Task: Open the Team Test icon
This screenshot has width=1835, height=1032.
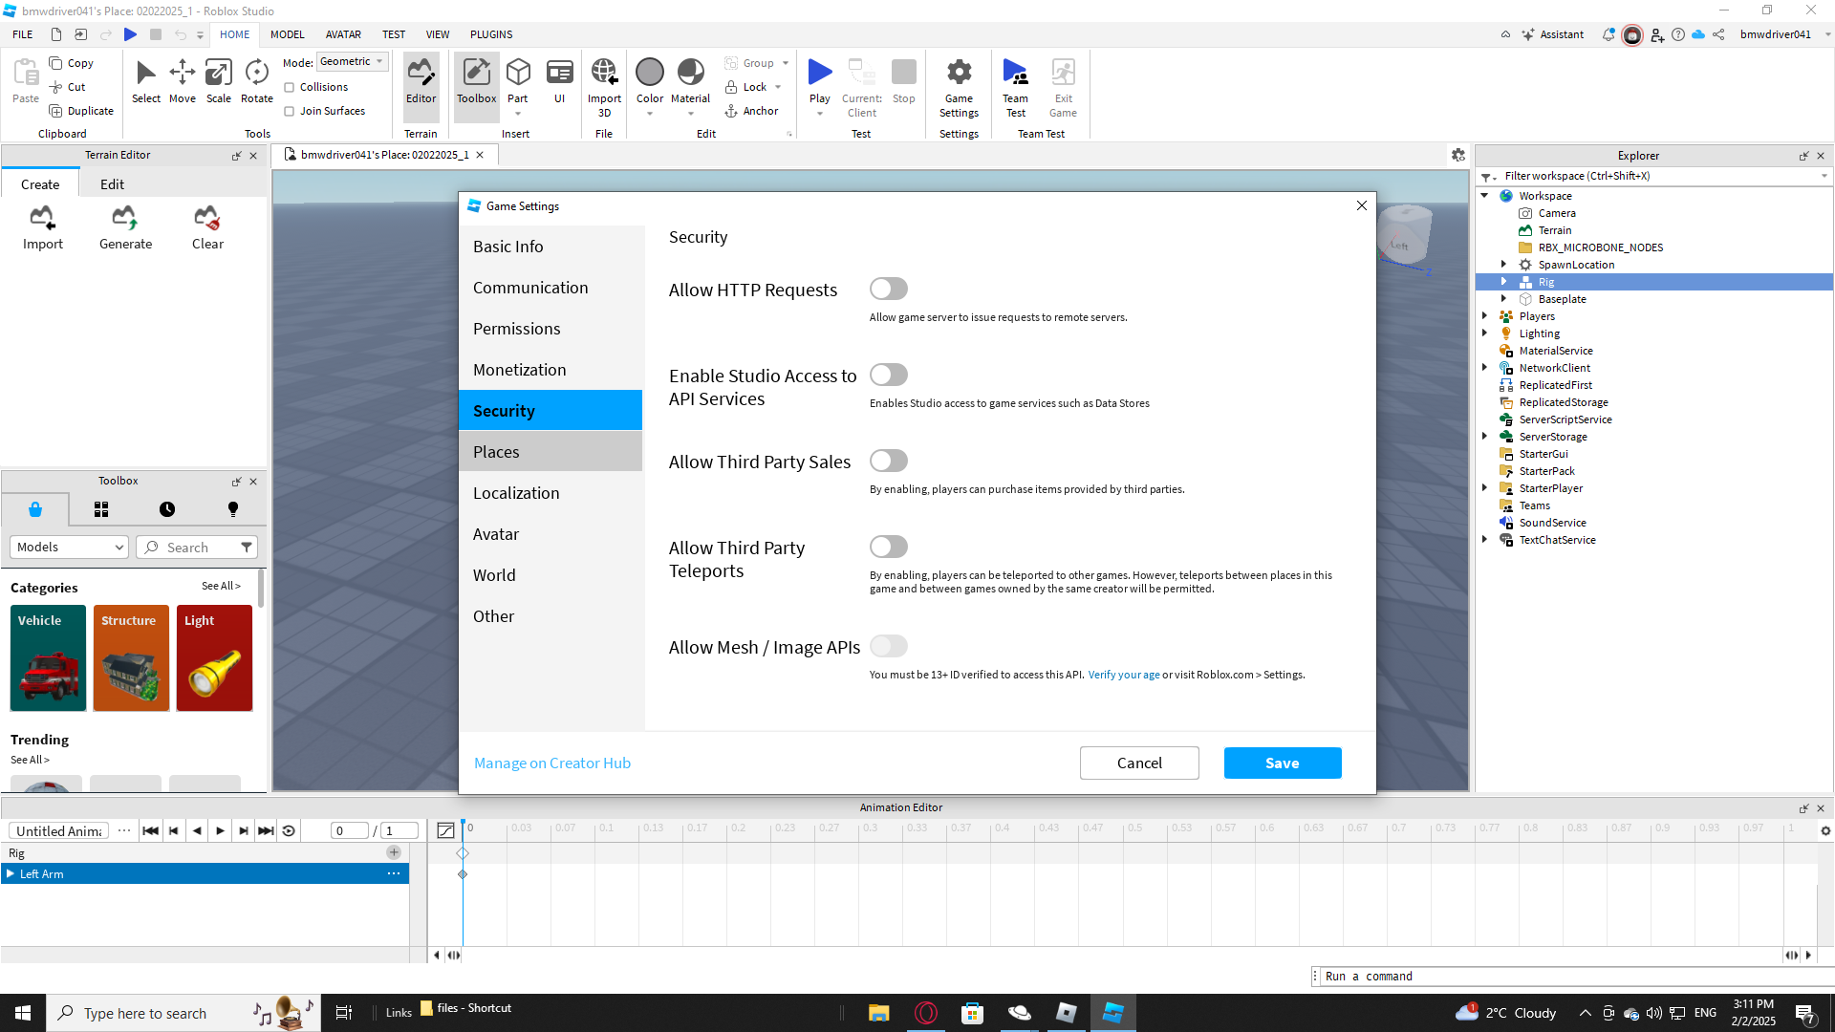Action: pyautogui.click(x=1015, y=74)
